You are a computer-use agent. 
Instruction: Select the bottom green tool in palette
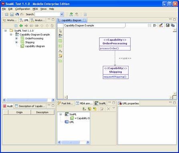(60, 61)
